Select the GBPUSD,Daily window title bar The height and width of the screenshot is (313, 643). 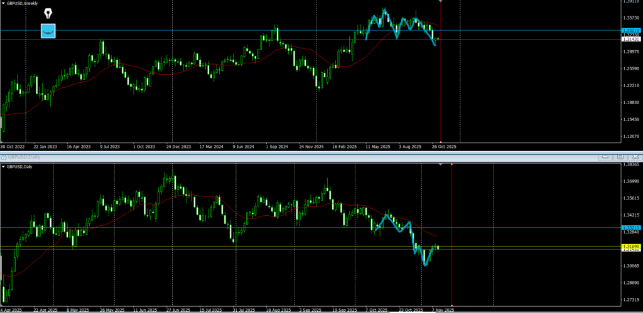click(251, 156)
